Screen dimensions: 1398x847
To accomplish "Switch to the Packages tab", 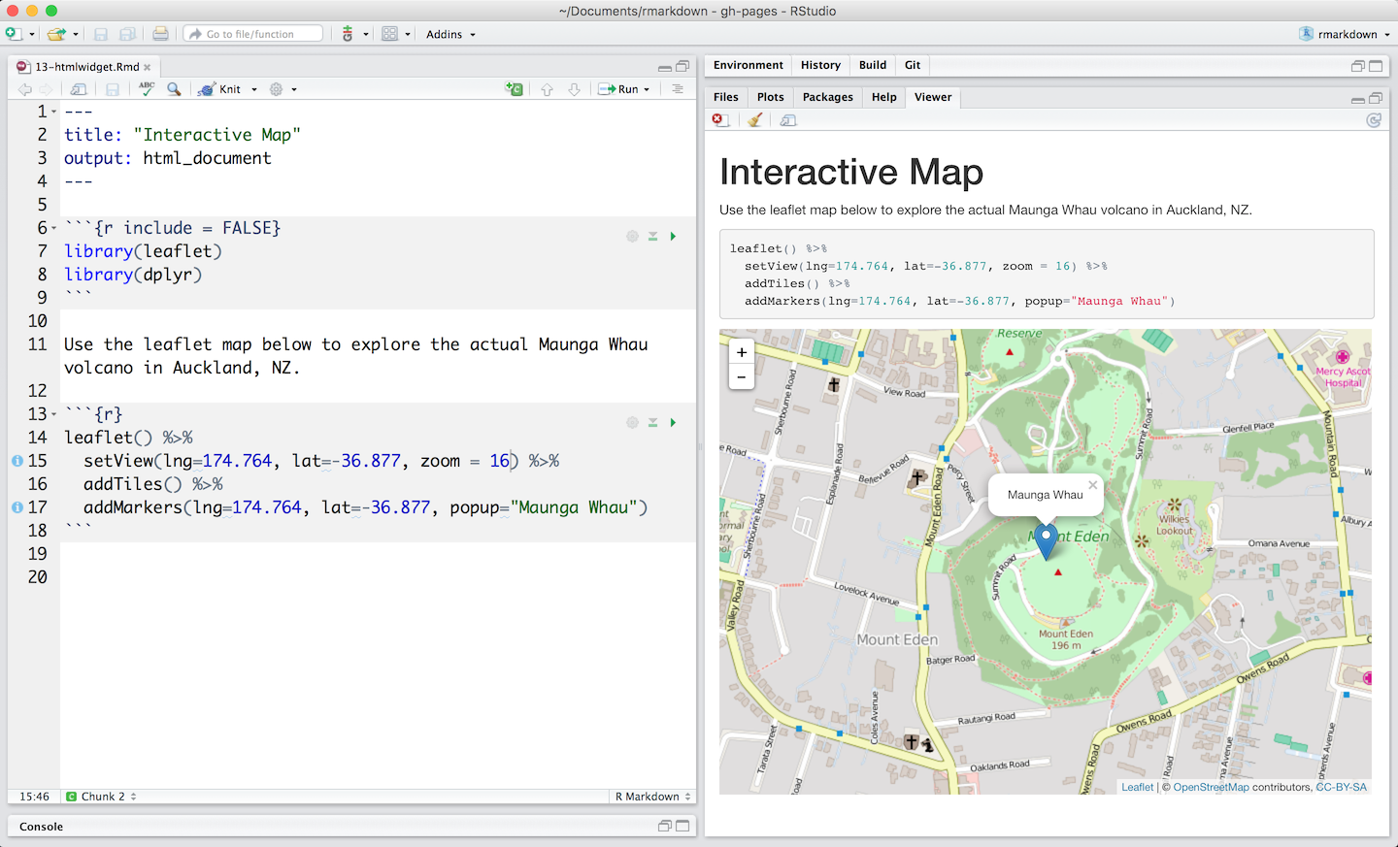I will 827,97.
